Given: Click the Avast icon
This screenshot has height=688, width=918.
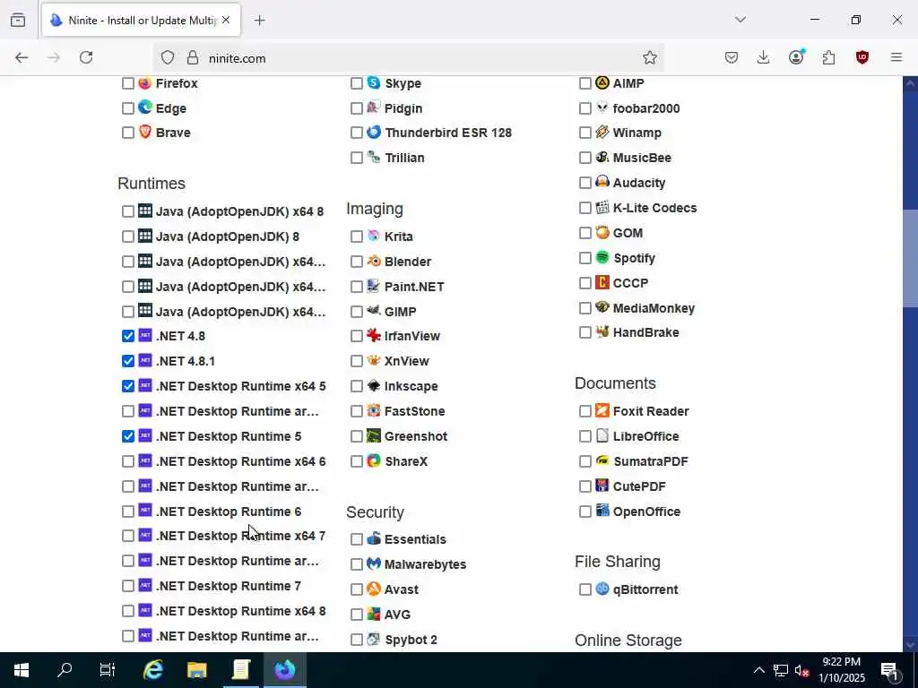Looking at the screenshot, I should point(374,589).
